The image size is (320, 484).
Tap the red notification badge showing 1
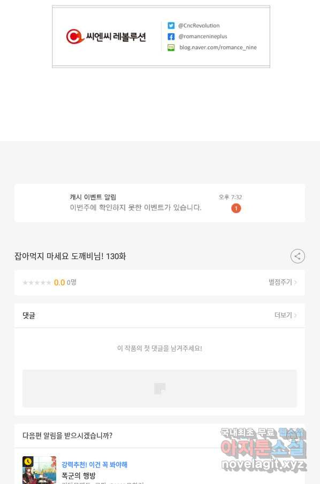pos(236,208)
